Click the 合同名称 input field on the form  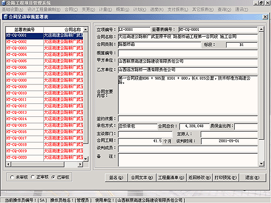point(188,37)
